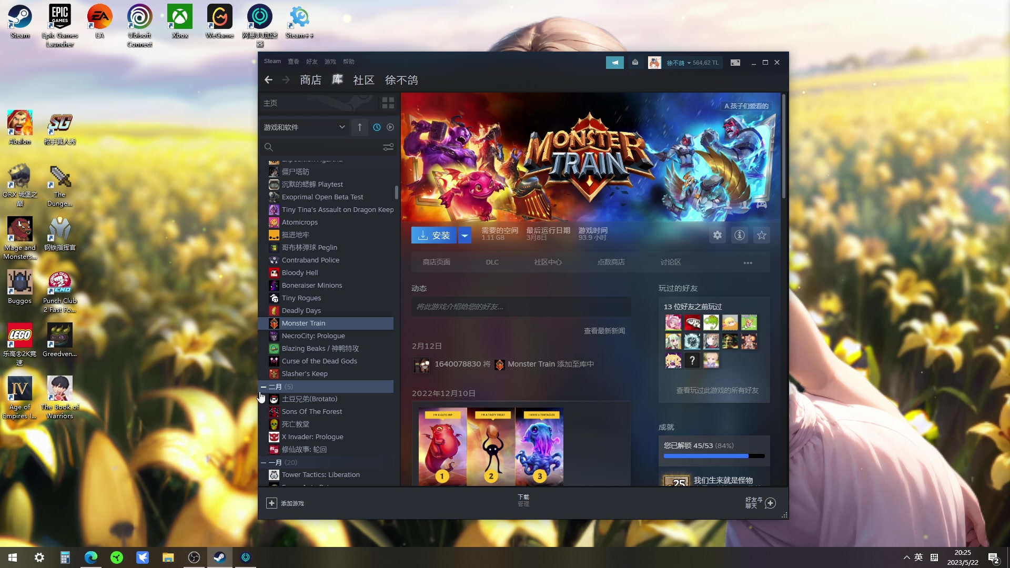Toggle the recent activity clock filter
The image size is (1010, 568).
coord(377,127)
